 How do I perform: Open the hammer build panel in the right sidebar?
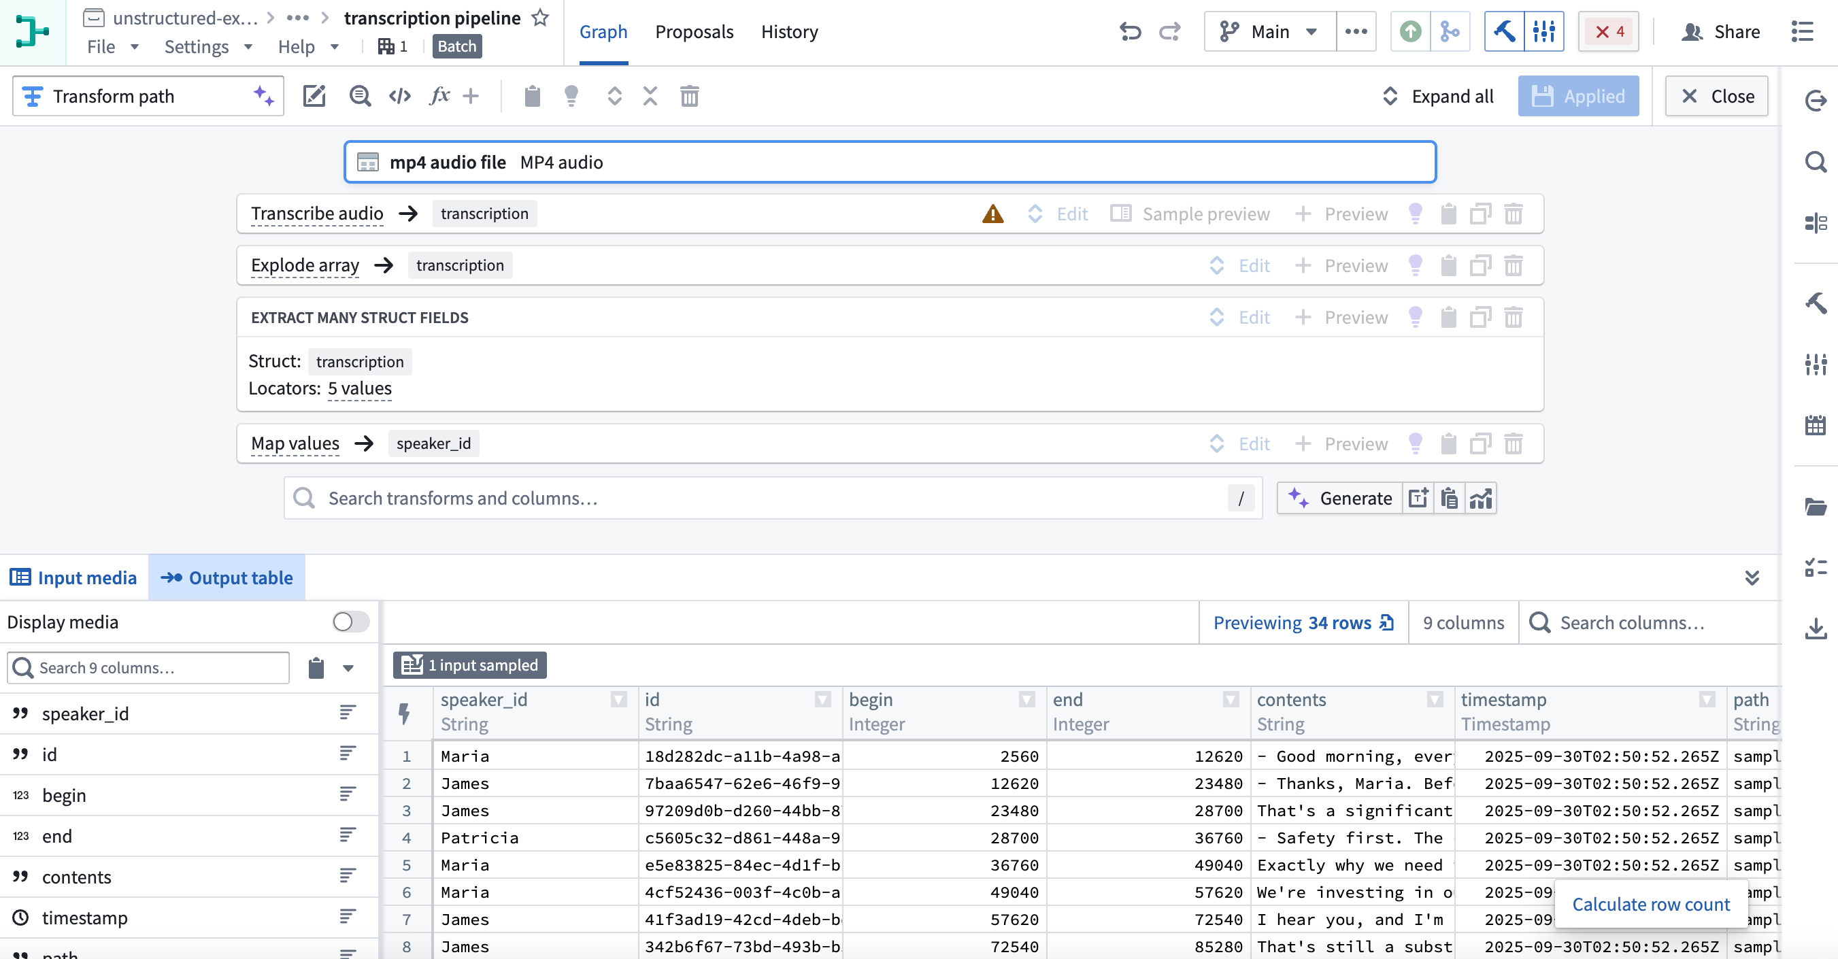coord(1817,303)
